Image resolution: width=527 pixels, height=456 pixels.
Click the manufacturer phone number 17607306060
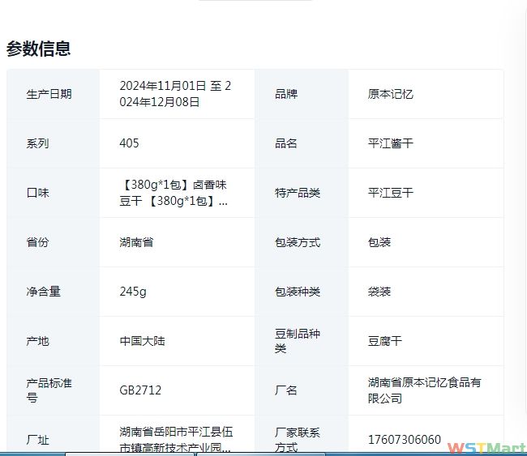(x=404, y=440)
